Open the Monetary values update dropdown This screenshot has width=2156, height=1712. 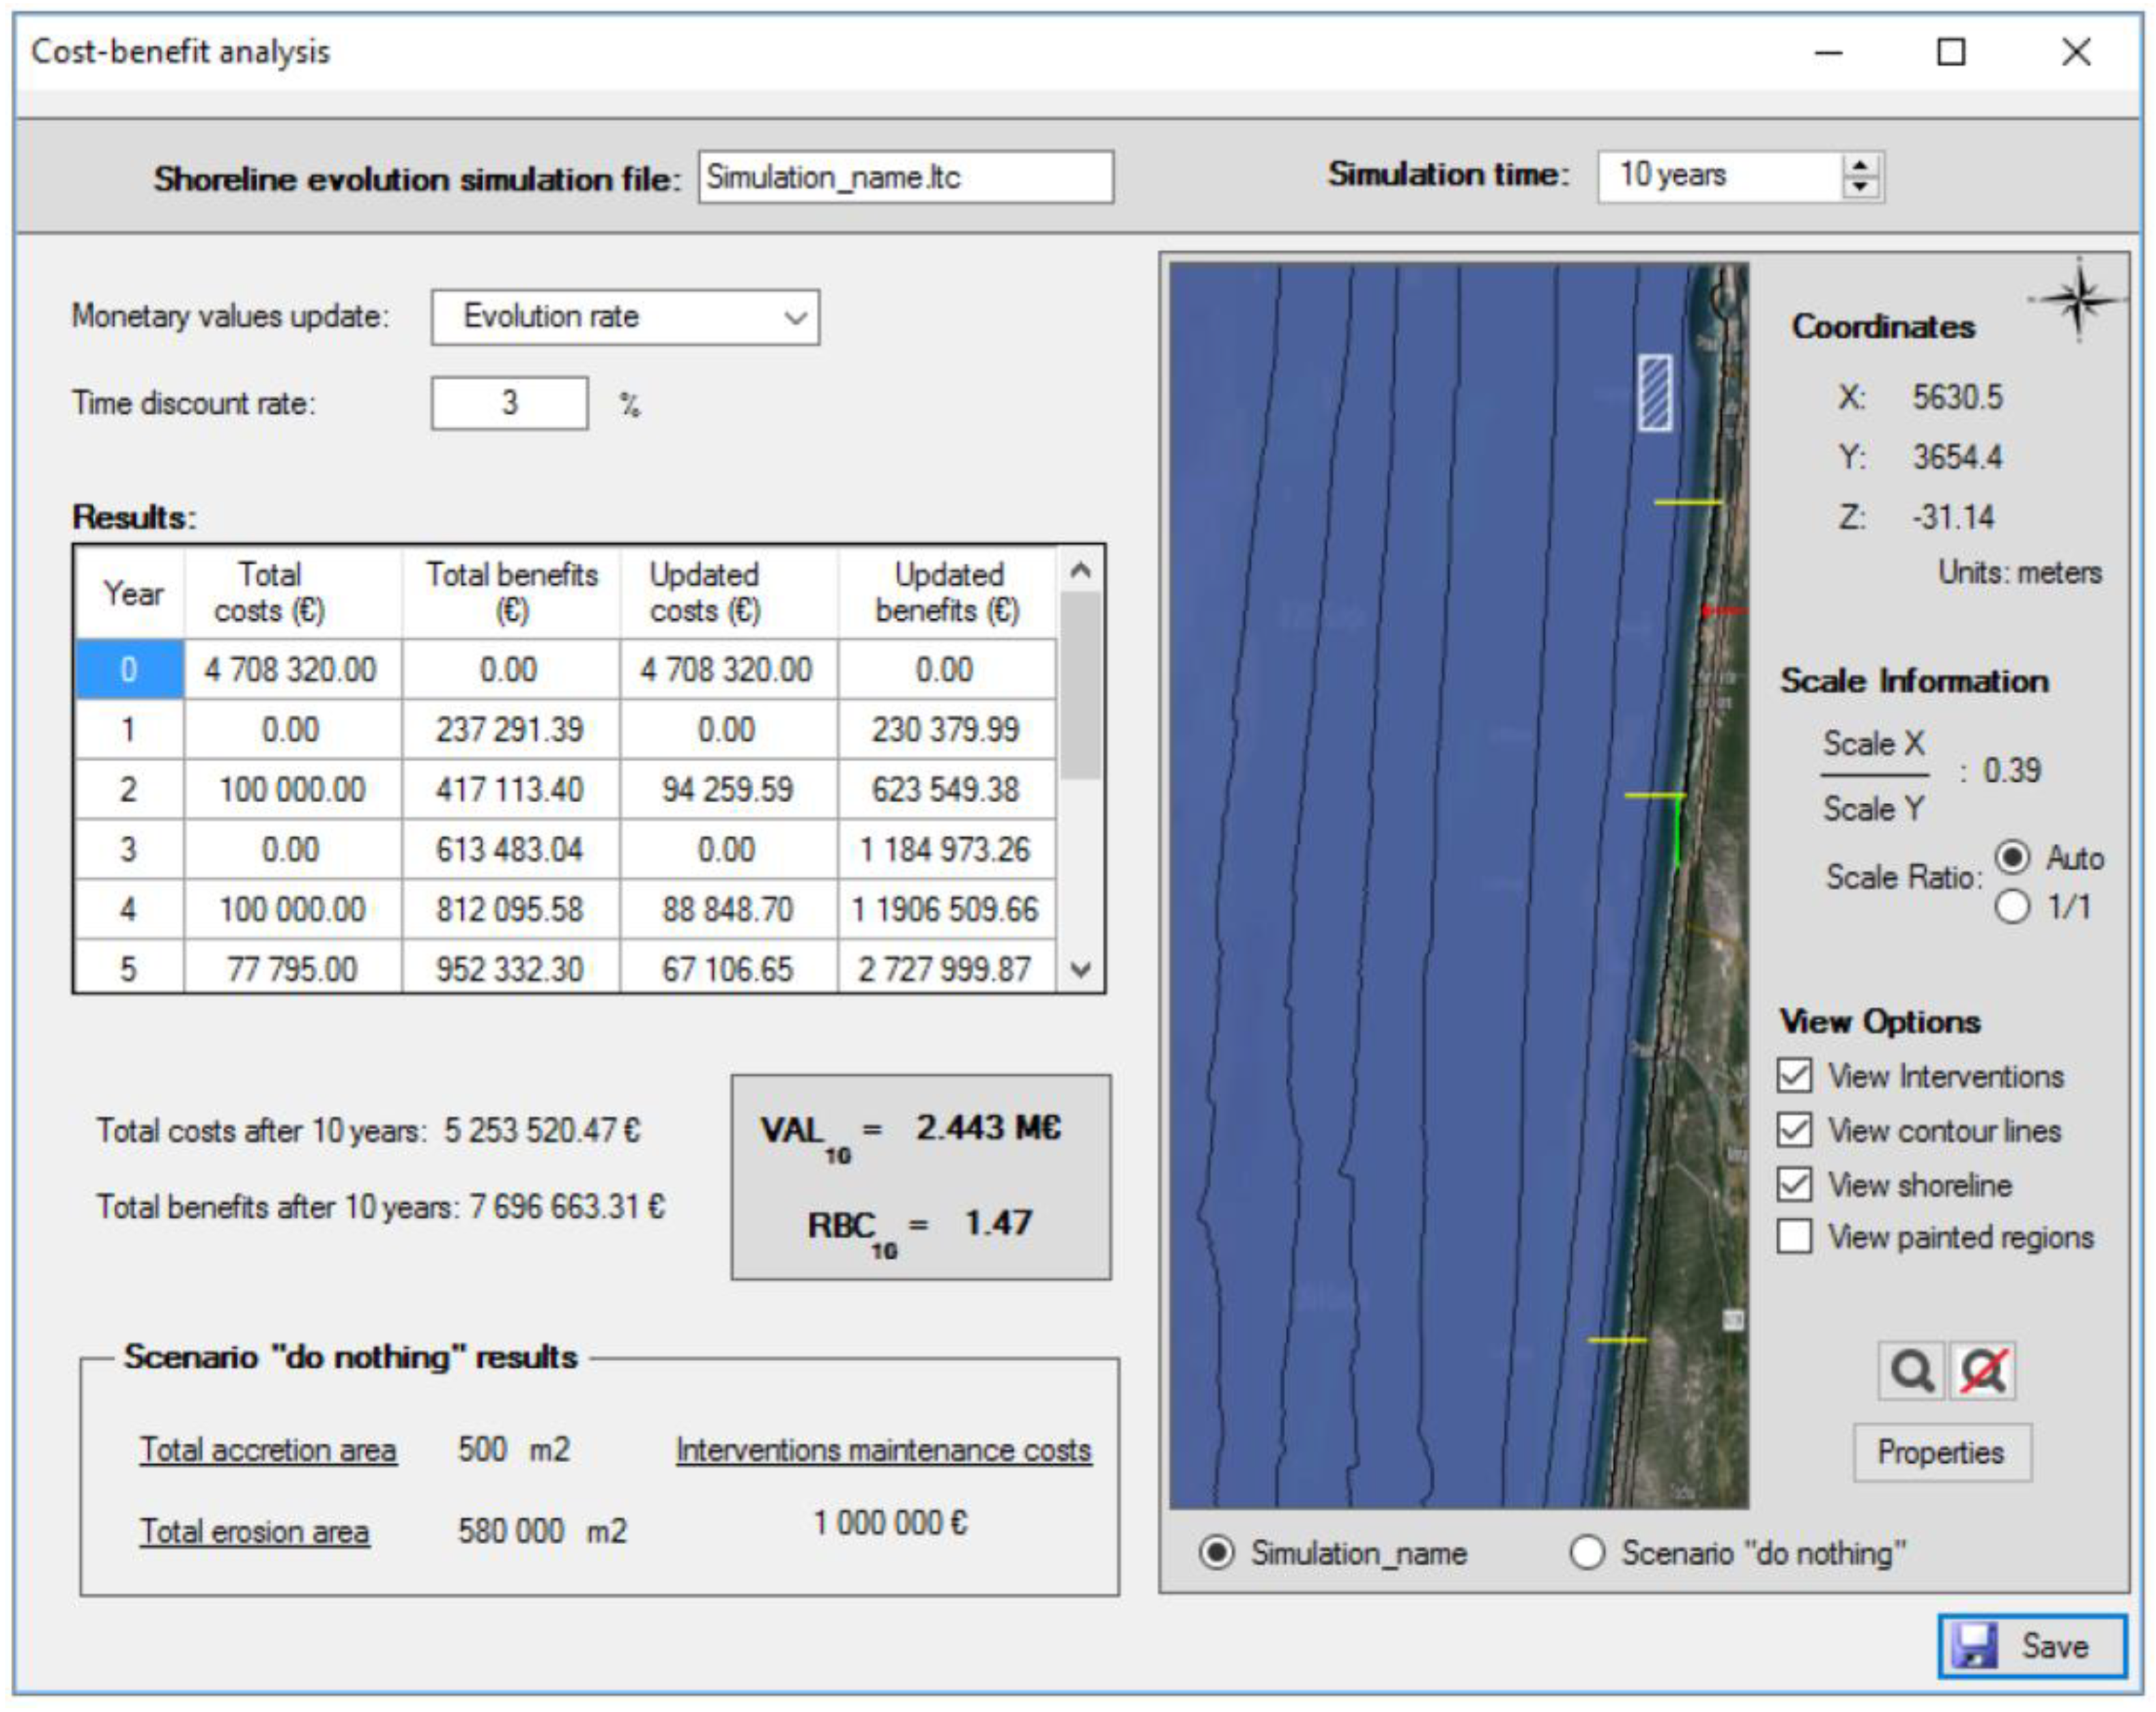(x=625, y=317)
